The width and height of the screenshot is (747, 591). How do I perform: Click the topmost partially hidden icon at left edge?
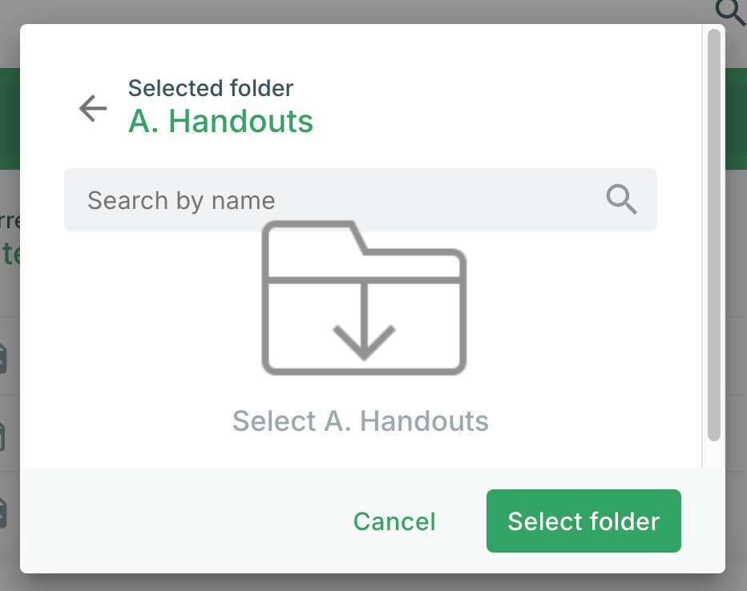pyautogui.click(x=3, y=357)
